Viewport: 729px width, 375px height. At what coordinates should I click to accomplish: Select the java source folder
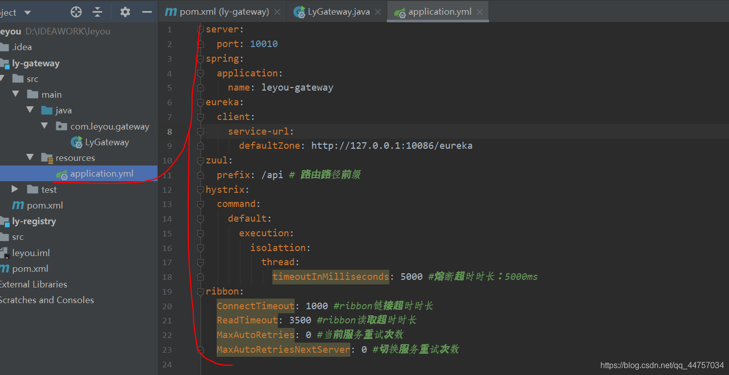coord(64,110)
